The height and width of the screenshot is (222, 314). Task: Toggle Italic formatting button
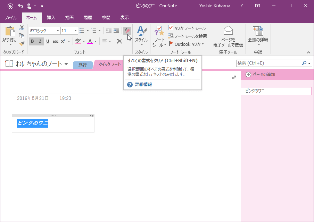point(40,41)
